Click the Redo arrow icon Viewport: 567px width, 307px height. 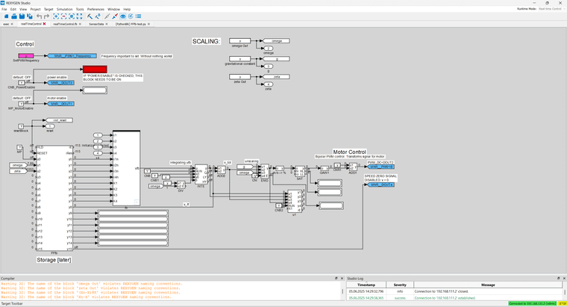click(x=46, y=16)
